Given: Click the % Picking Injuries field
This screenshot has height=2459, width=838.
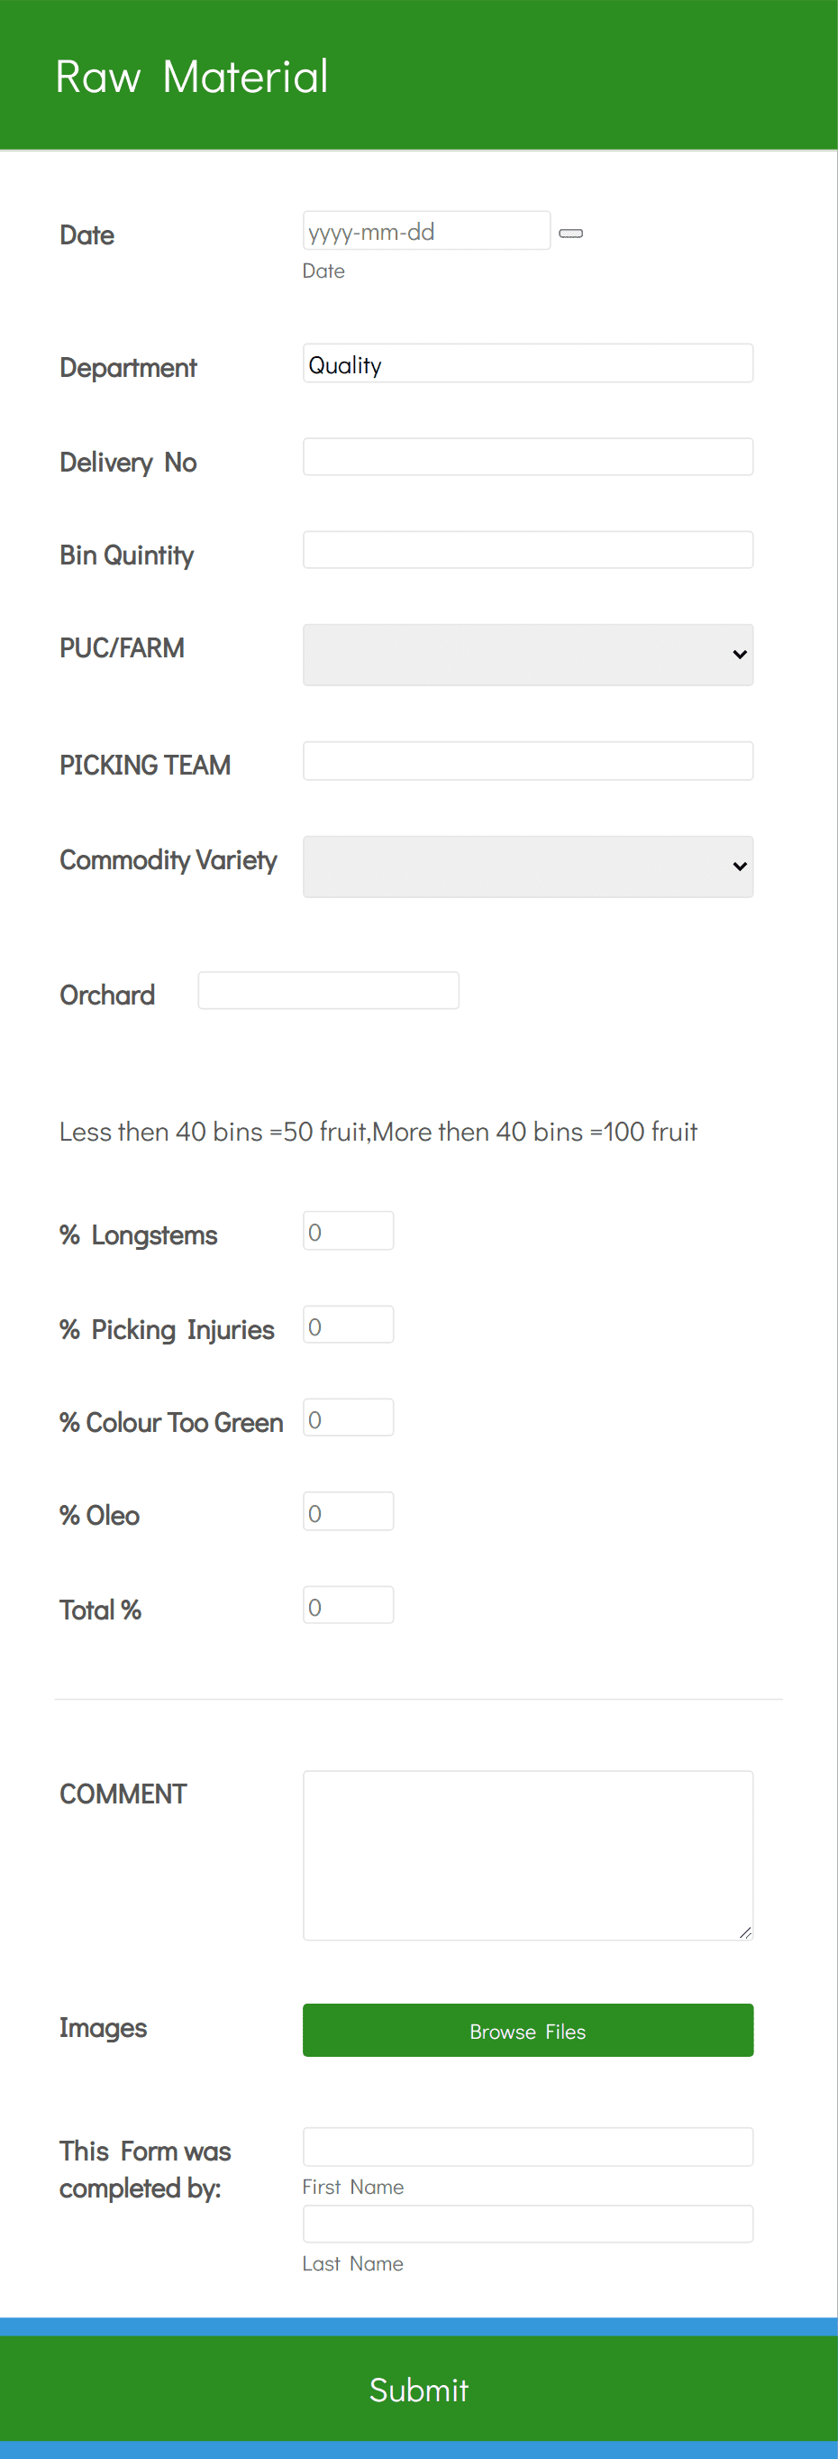Looking at the screenshot, I should (x=348, y=1324).
